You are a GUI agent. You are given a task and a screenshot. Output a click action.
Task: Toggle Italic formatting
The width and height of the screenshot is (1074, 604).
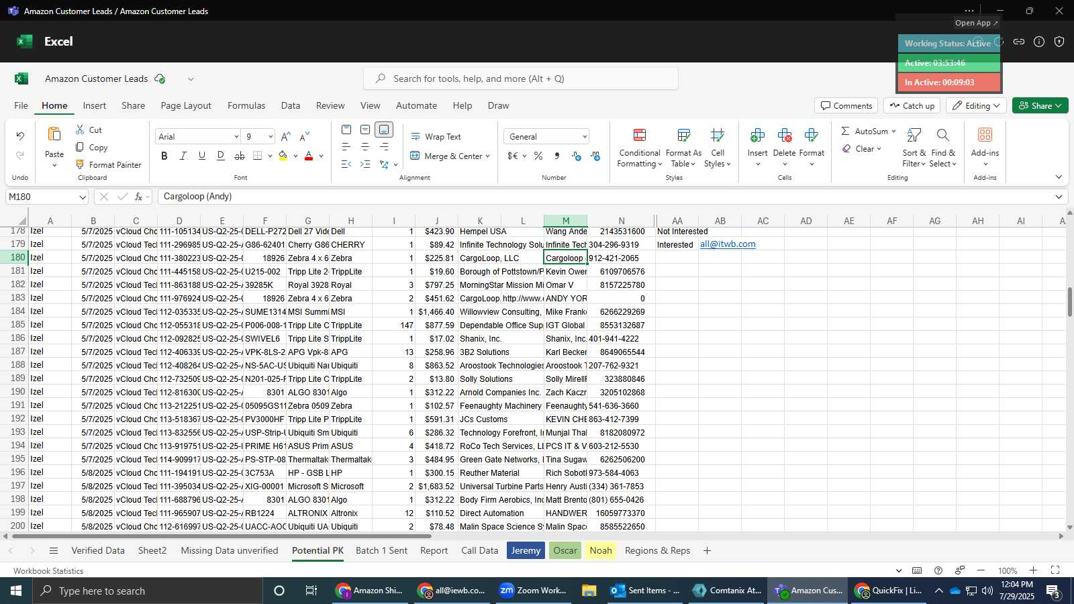click(183, 156)
